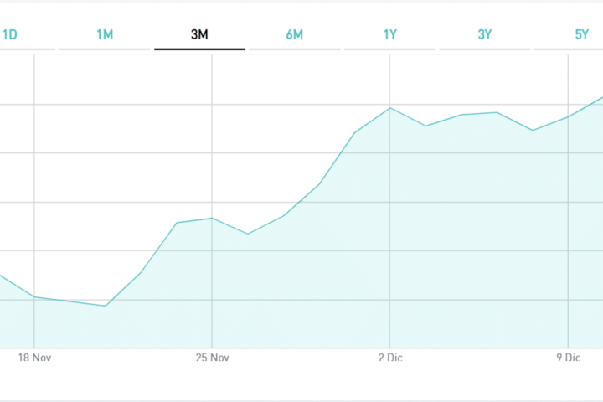The width and height of the screenshot is (603, 402).
Task: Switch to the 5Y range tab
Action: 581,34
